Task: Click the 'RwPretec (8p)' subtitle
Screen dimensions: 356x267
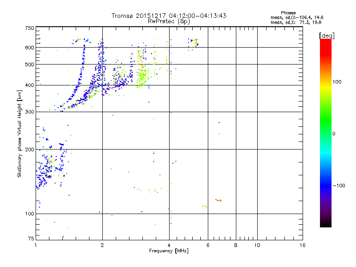Action: (169, 21)
